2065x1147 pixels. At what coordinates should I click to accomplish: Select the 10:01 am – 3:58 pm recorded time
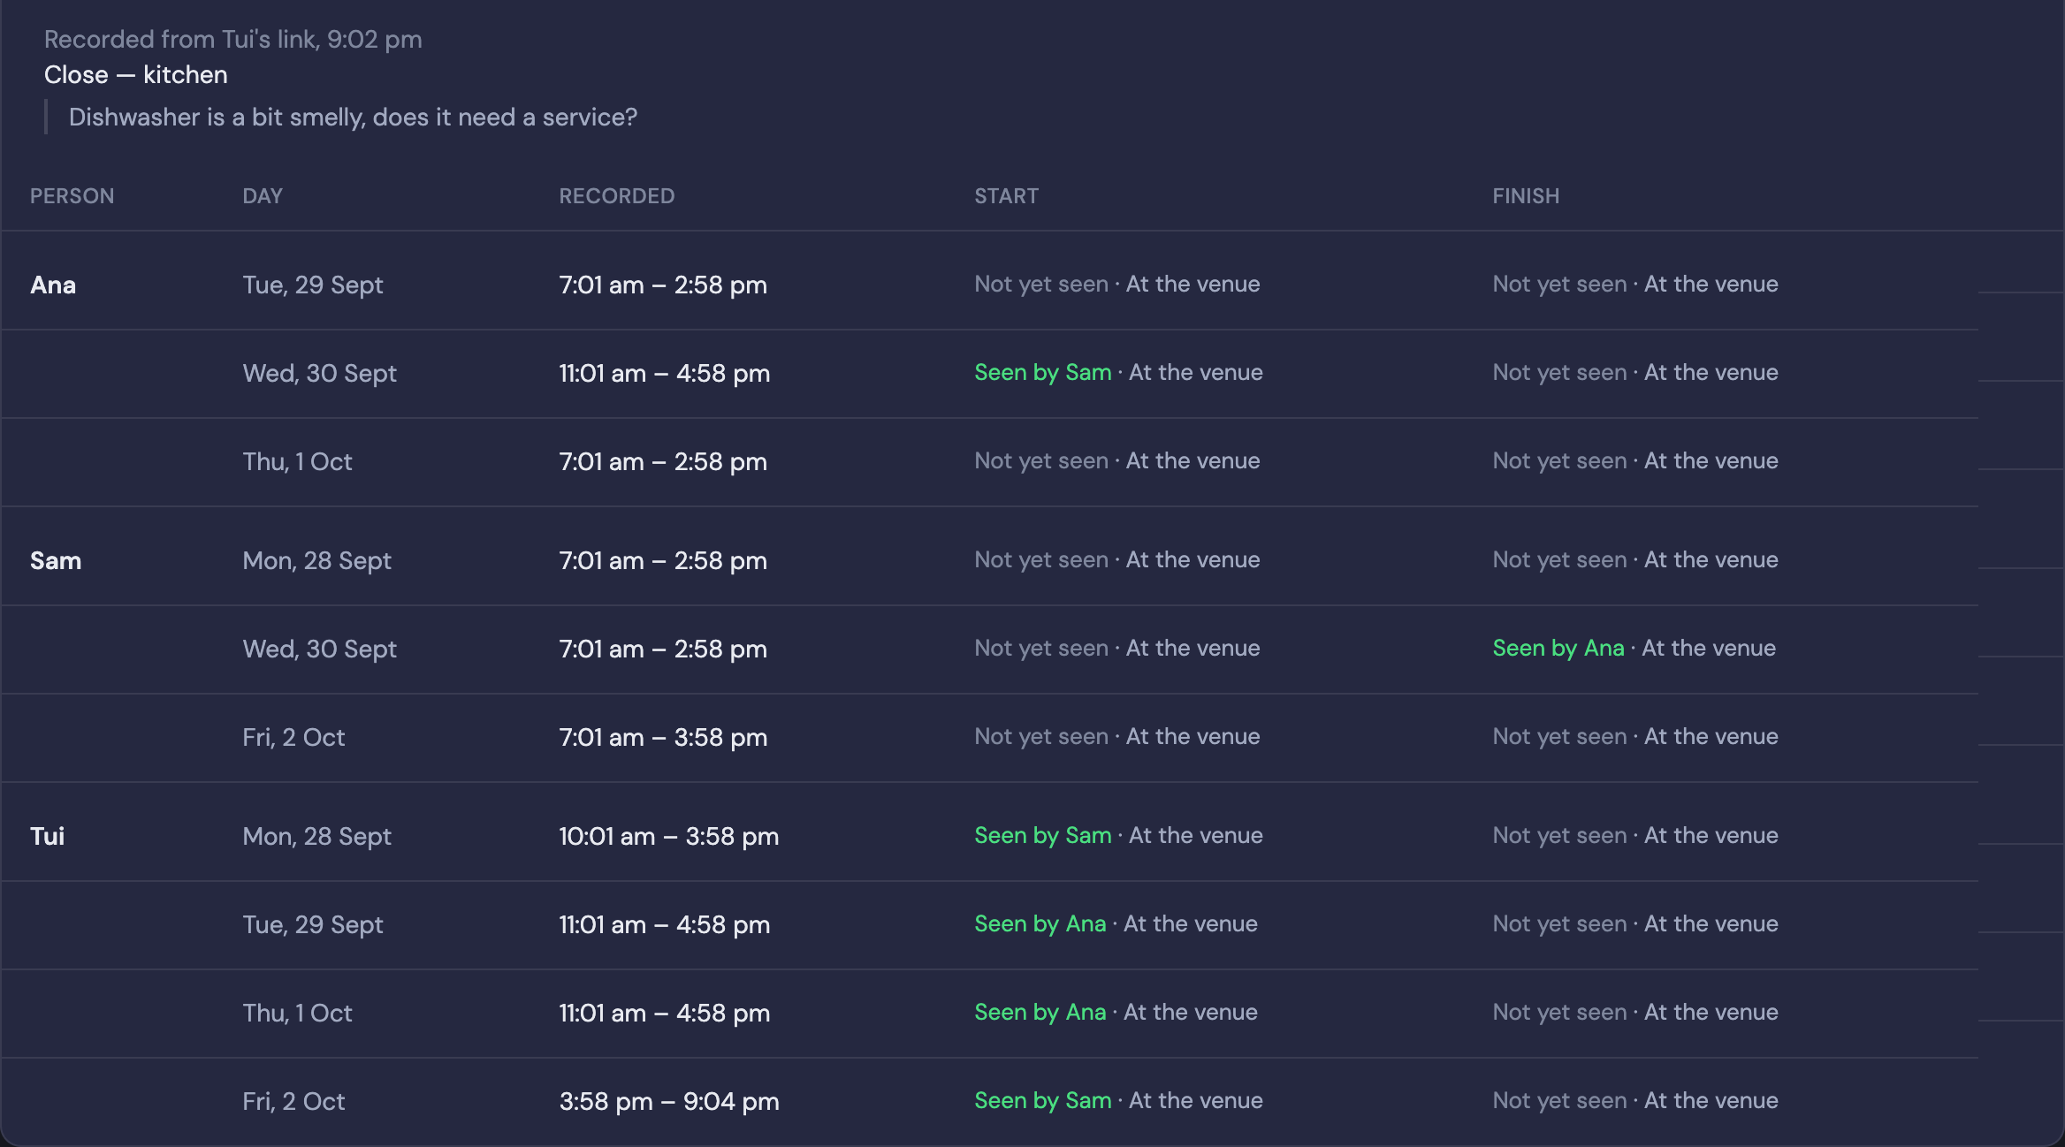(x=669, y=837)
